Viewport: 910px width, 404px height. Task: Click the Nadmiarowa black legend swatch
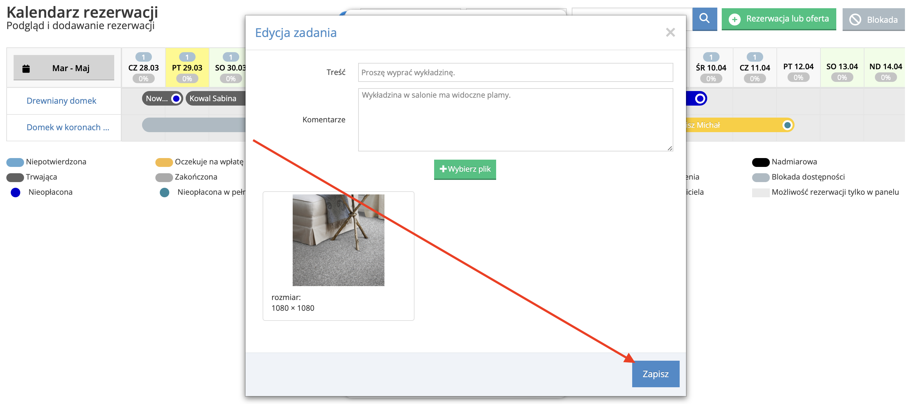[x=761, y=162]
